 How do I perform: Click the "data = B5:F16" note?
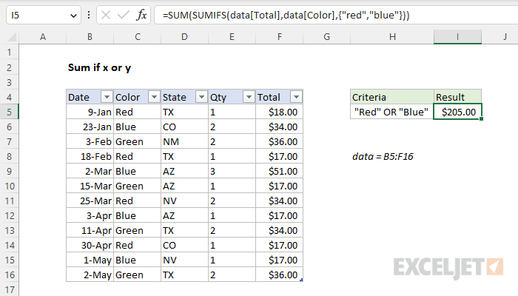tap(383, 156)
